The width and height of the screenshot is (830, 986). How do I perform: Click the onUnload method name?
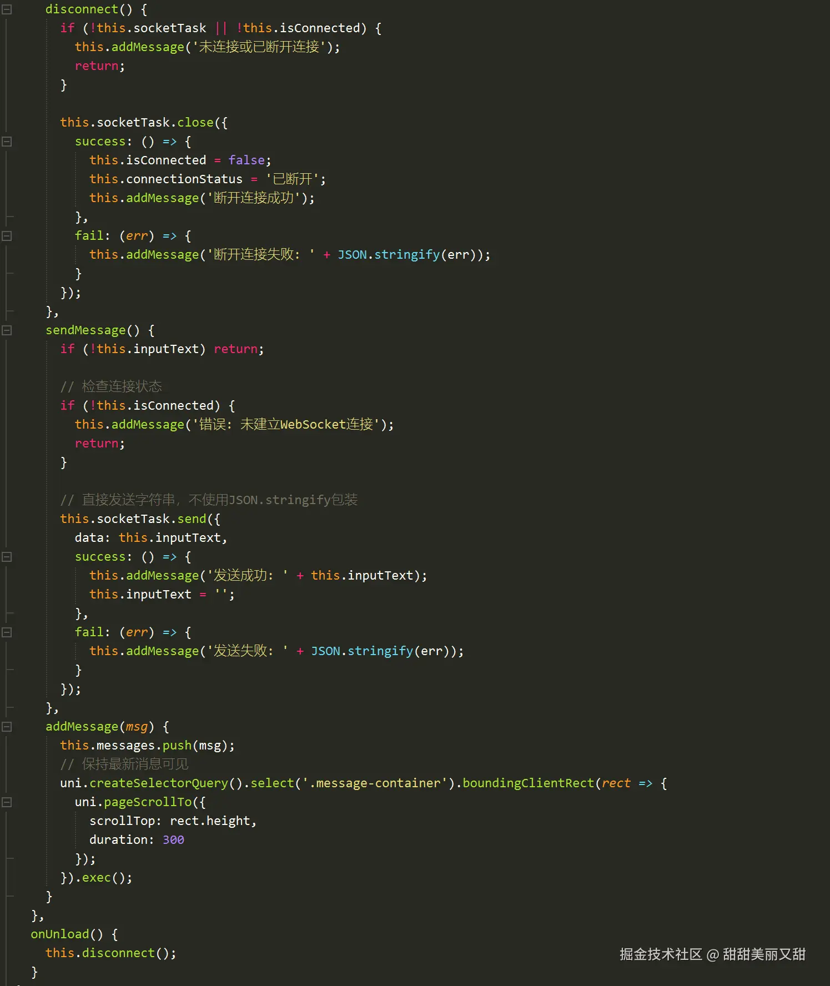[x=60, y=934]
